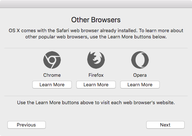Click the window title bar

click(96, 4)
